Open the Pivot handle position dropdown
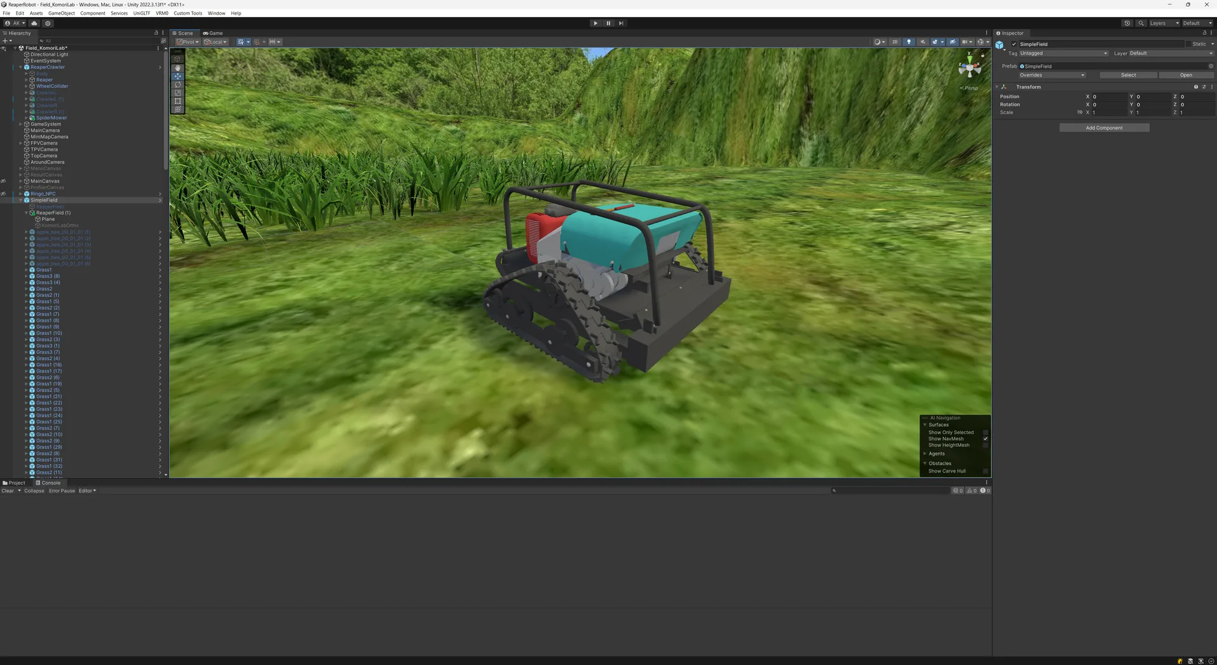This screenshot has height=665, width=1217. tap(188, 42)
